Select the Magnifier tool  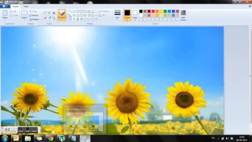click(x=54, y=18)
